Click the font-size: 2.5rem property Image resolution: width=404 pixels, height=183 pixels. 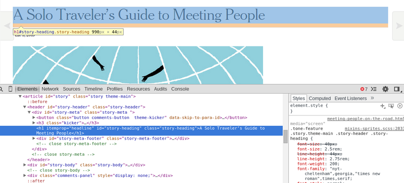(x=320, y=149)
